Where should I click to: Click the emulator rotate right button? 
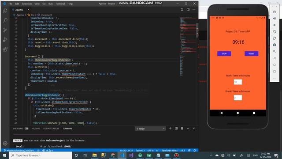coord(275,38)
